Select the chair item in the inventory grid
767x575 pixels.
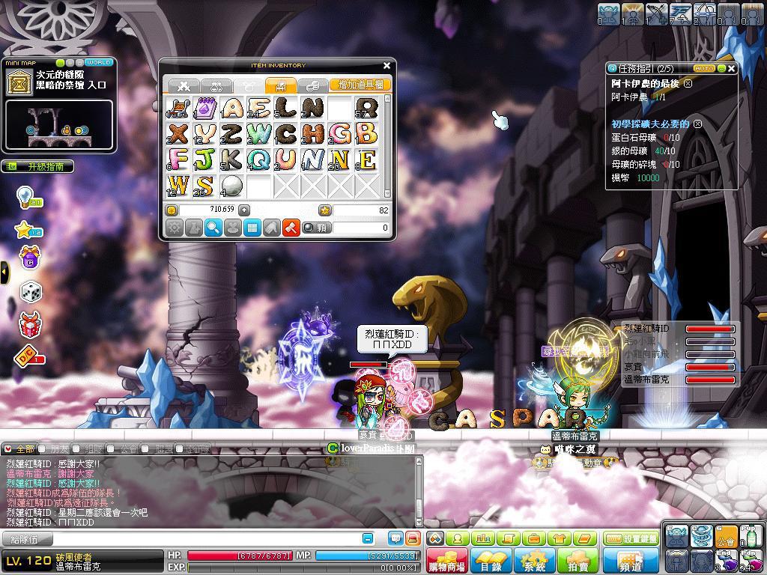point(178,108)
